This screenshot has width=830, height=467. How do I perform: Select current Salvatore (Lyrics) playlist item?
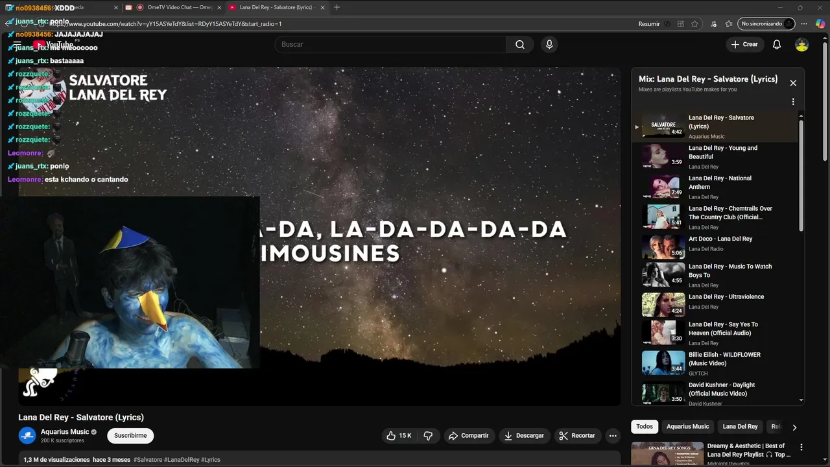(x=715, y=126)
